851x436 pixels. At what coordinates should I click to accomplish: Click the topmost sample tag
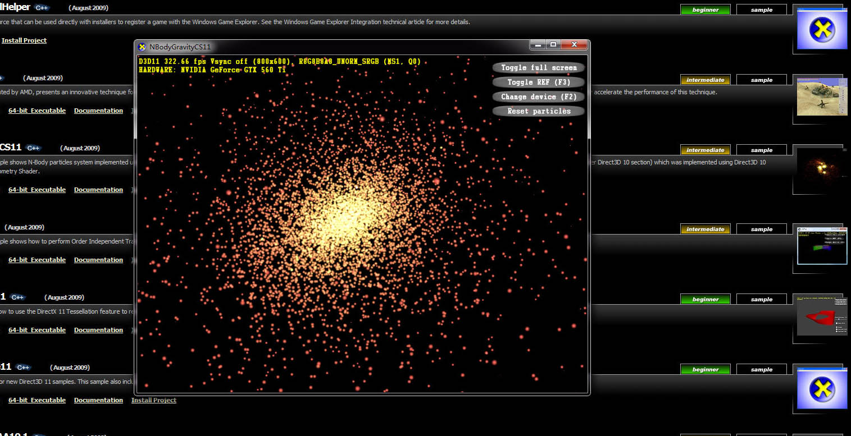coord(761,10)
